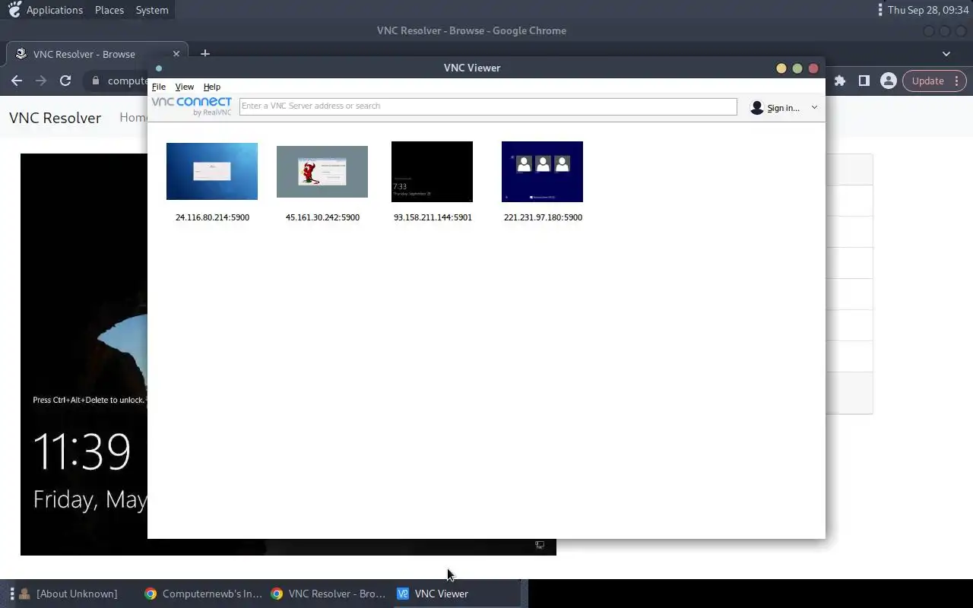Open Chrome's tab search chevron
This screenshot has height=608, width=973.
pyautogui.click(x=946, y=54)
